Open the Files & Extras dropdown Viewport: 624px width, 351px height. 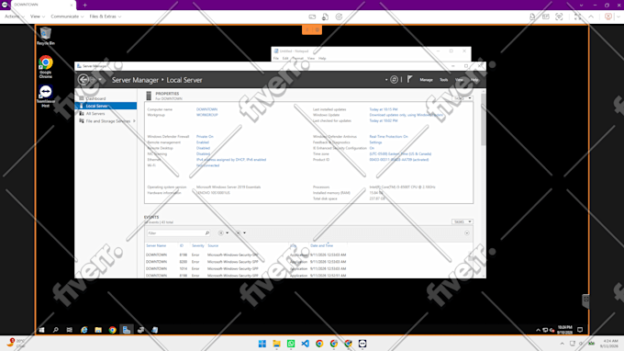coord(105,17)
